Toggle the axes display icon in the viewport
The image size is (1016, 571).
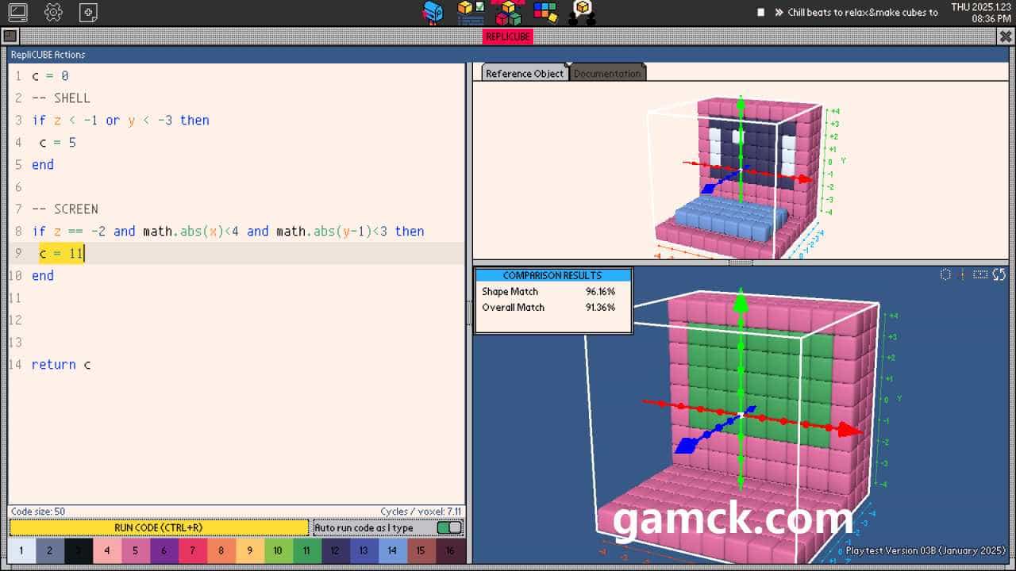pos(962,274)
